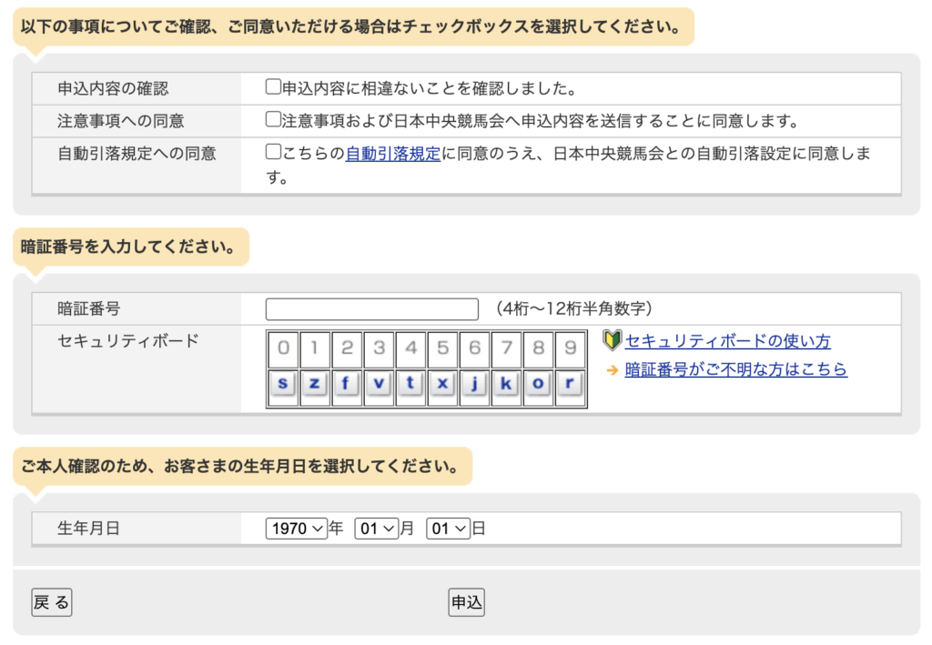This screenshot has width=932, height=645.
Task: Check the 申込内容に相違ないこと confirmation box
Action: (273, 87)
